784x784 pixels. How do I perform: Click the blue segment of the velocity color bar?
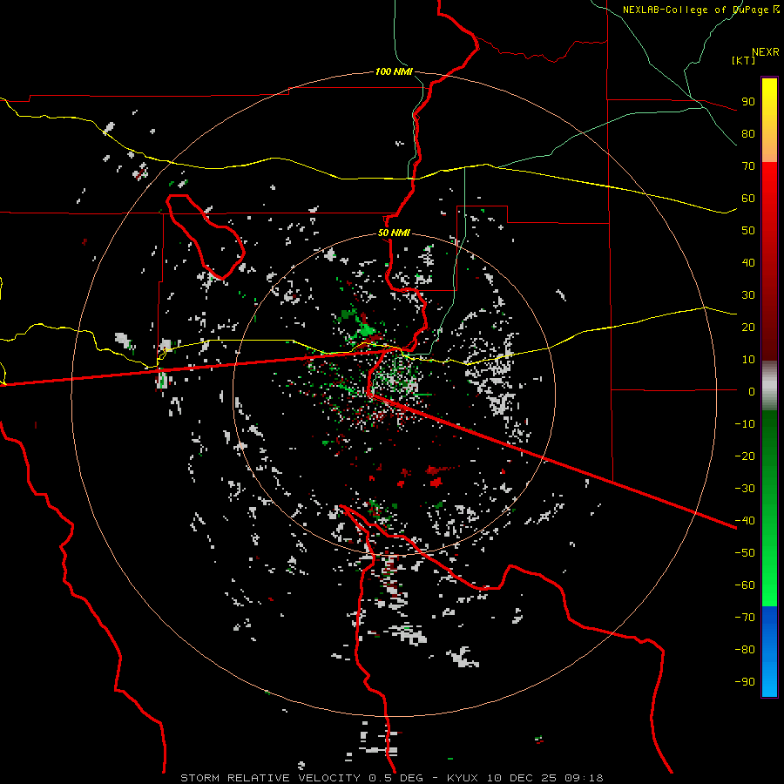(769, 652)
